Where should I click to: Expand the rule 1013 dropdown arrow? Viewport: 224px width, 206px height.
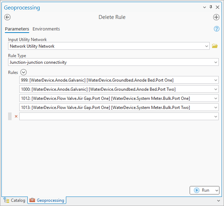coord(216,108)
